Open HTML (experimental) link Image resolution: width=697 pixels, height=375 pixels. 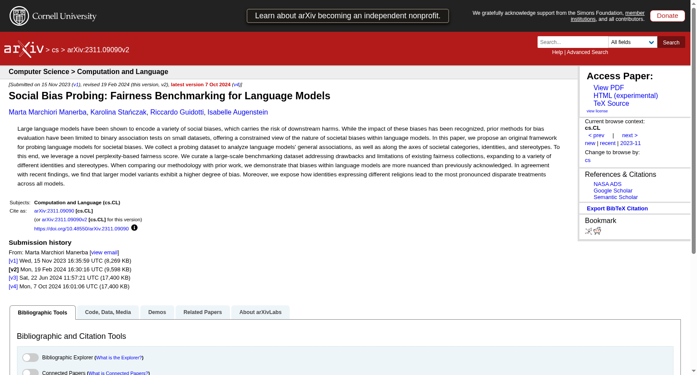point(626,96)
